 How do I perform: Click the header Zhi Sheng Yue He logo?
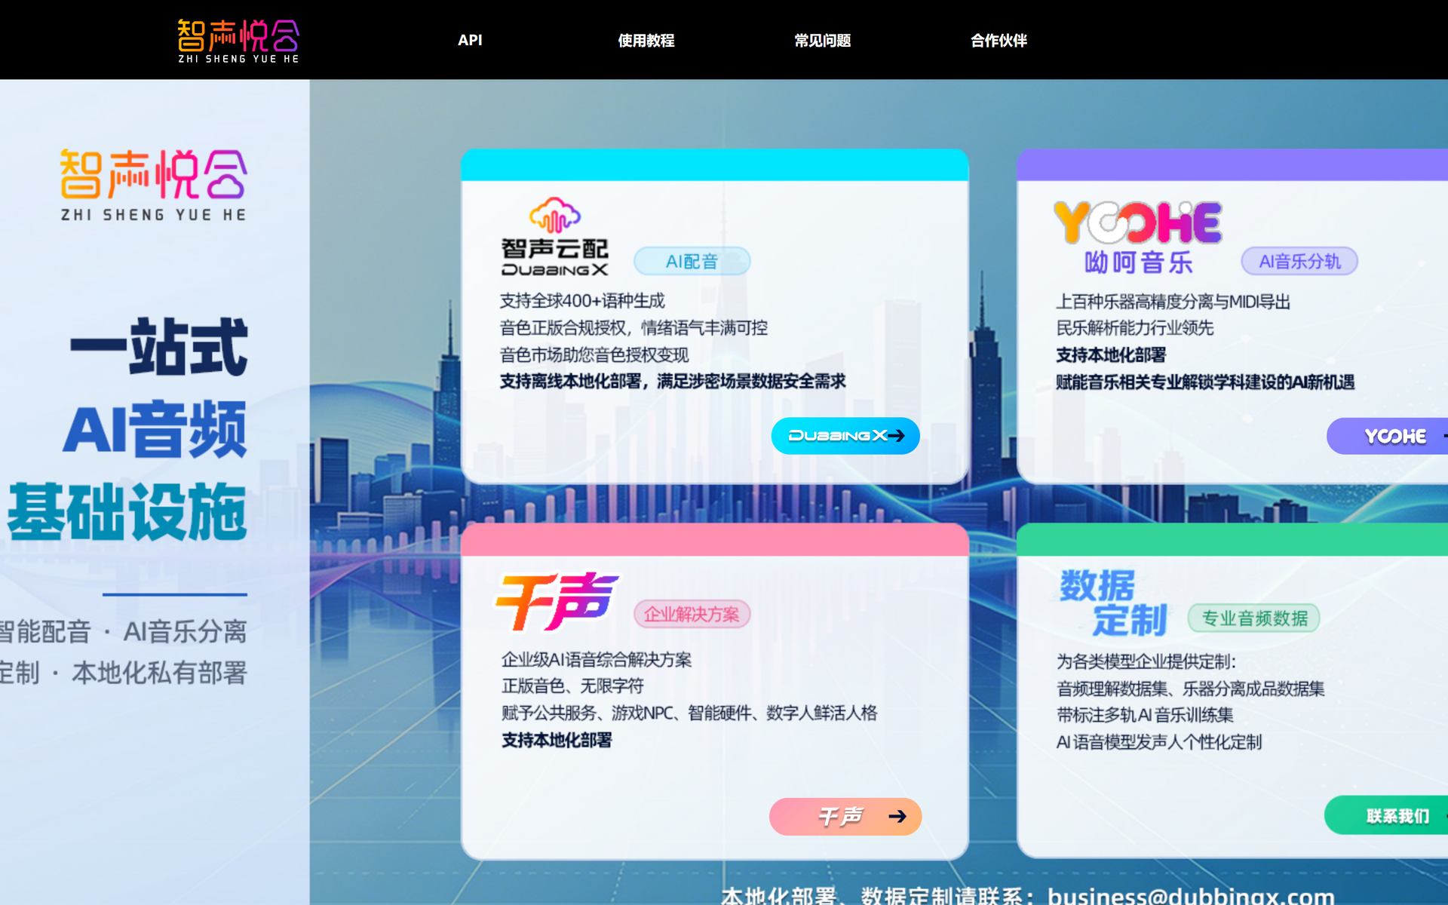point(238,41)
